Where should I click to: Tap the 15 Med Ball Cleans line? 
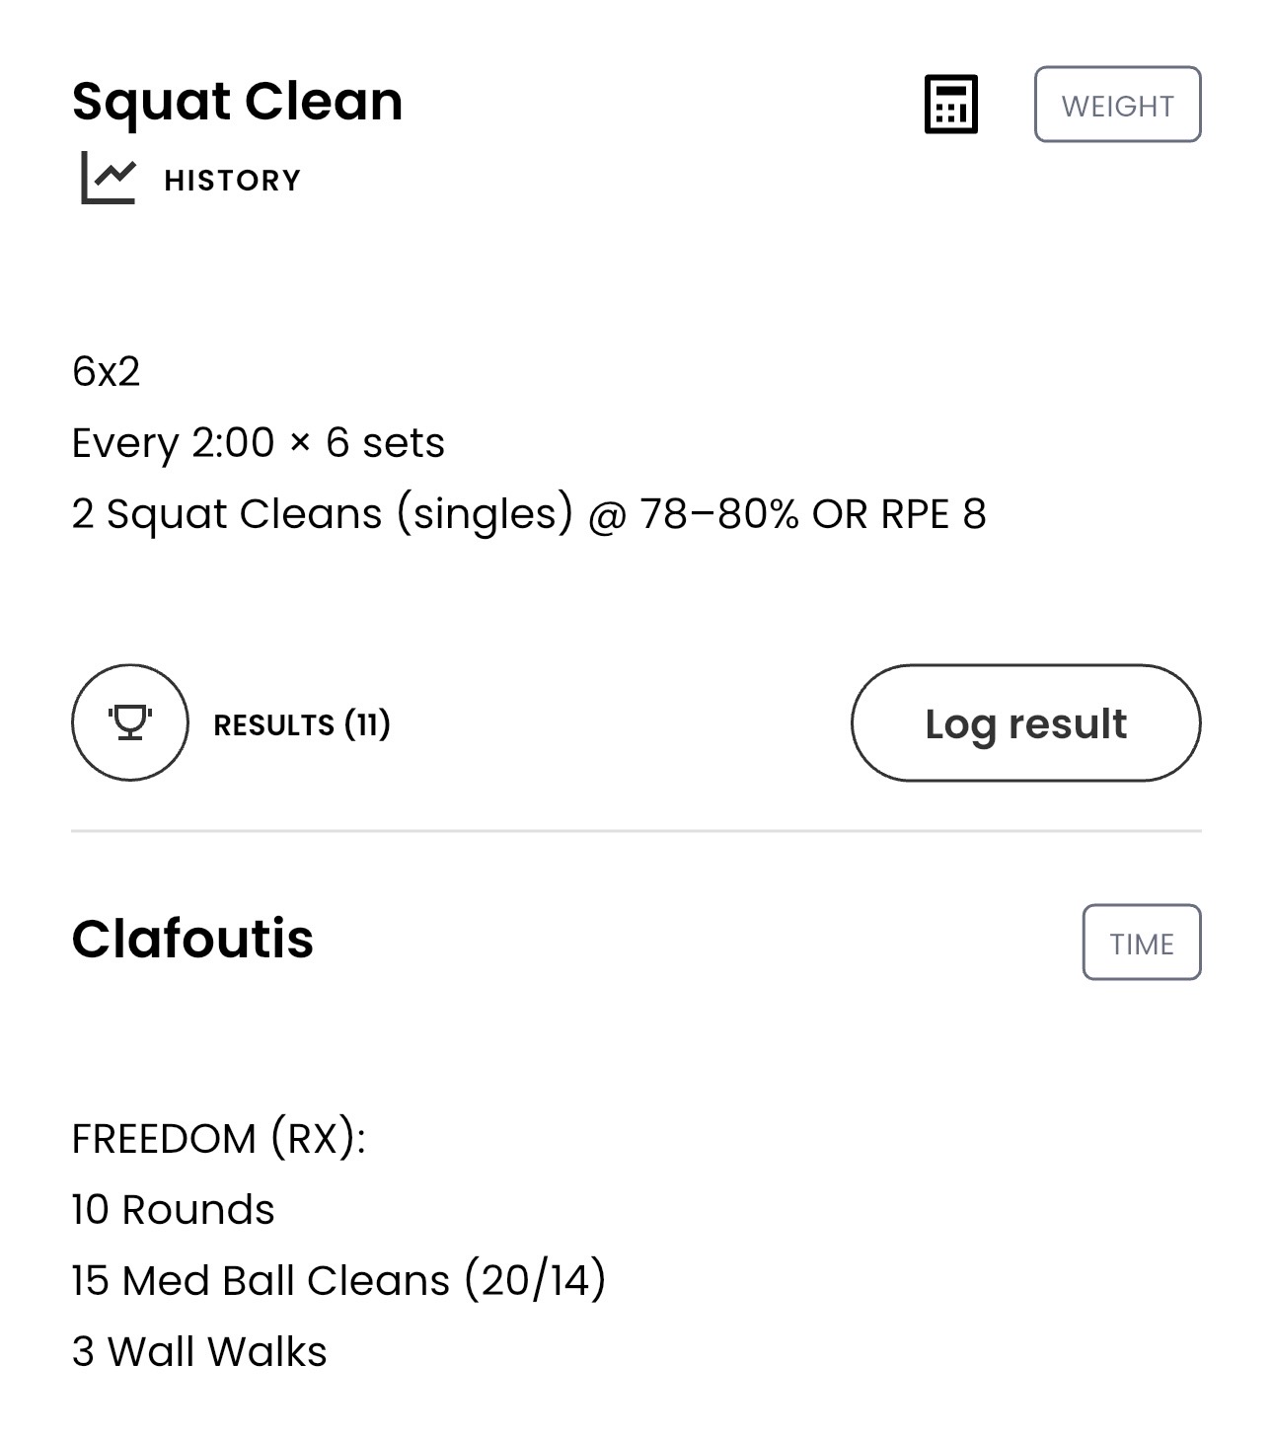pos(338,1281)
